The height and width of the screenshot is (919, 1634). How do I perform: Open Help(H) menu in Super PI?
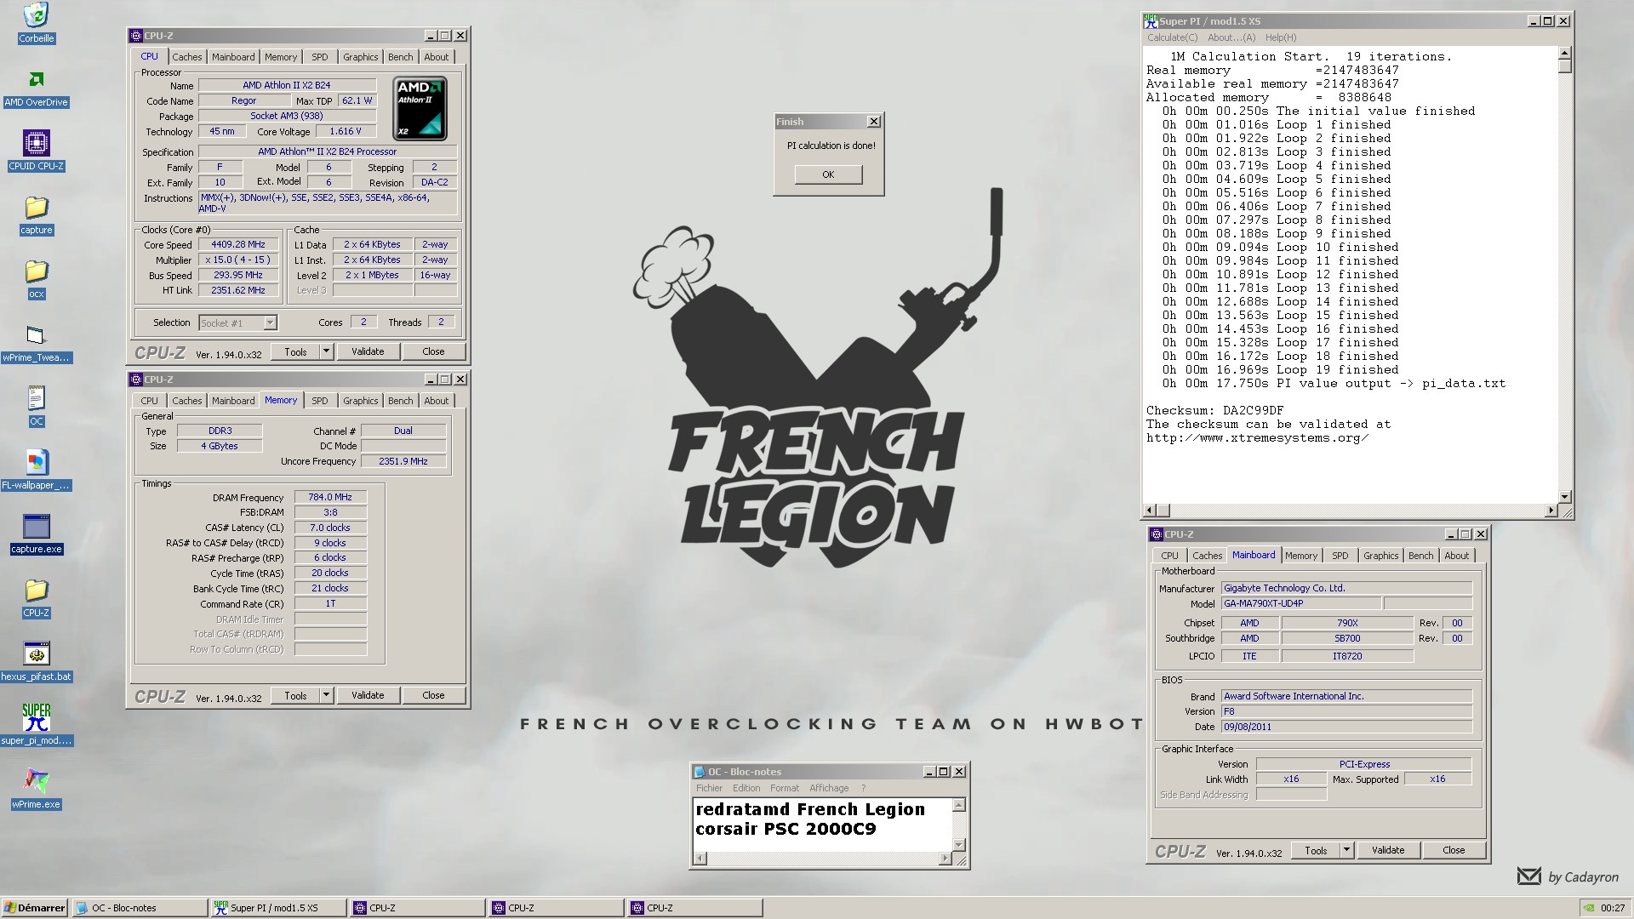click(1280, 37)
